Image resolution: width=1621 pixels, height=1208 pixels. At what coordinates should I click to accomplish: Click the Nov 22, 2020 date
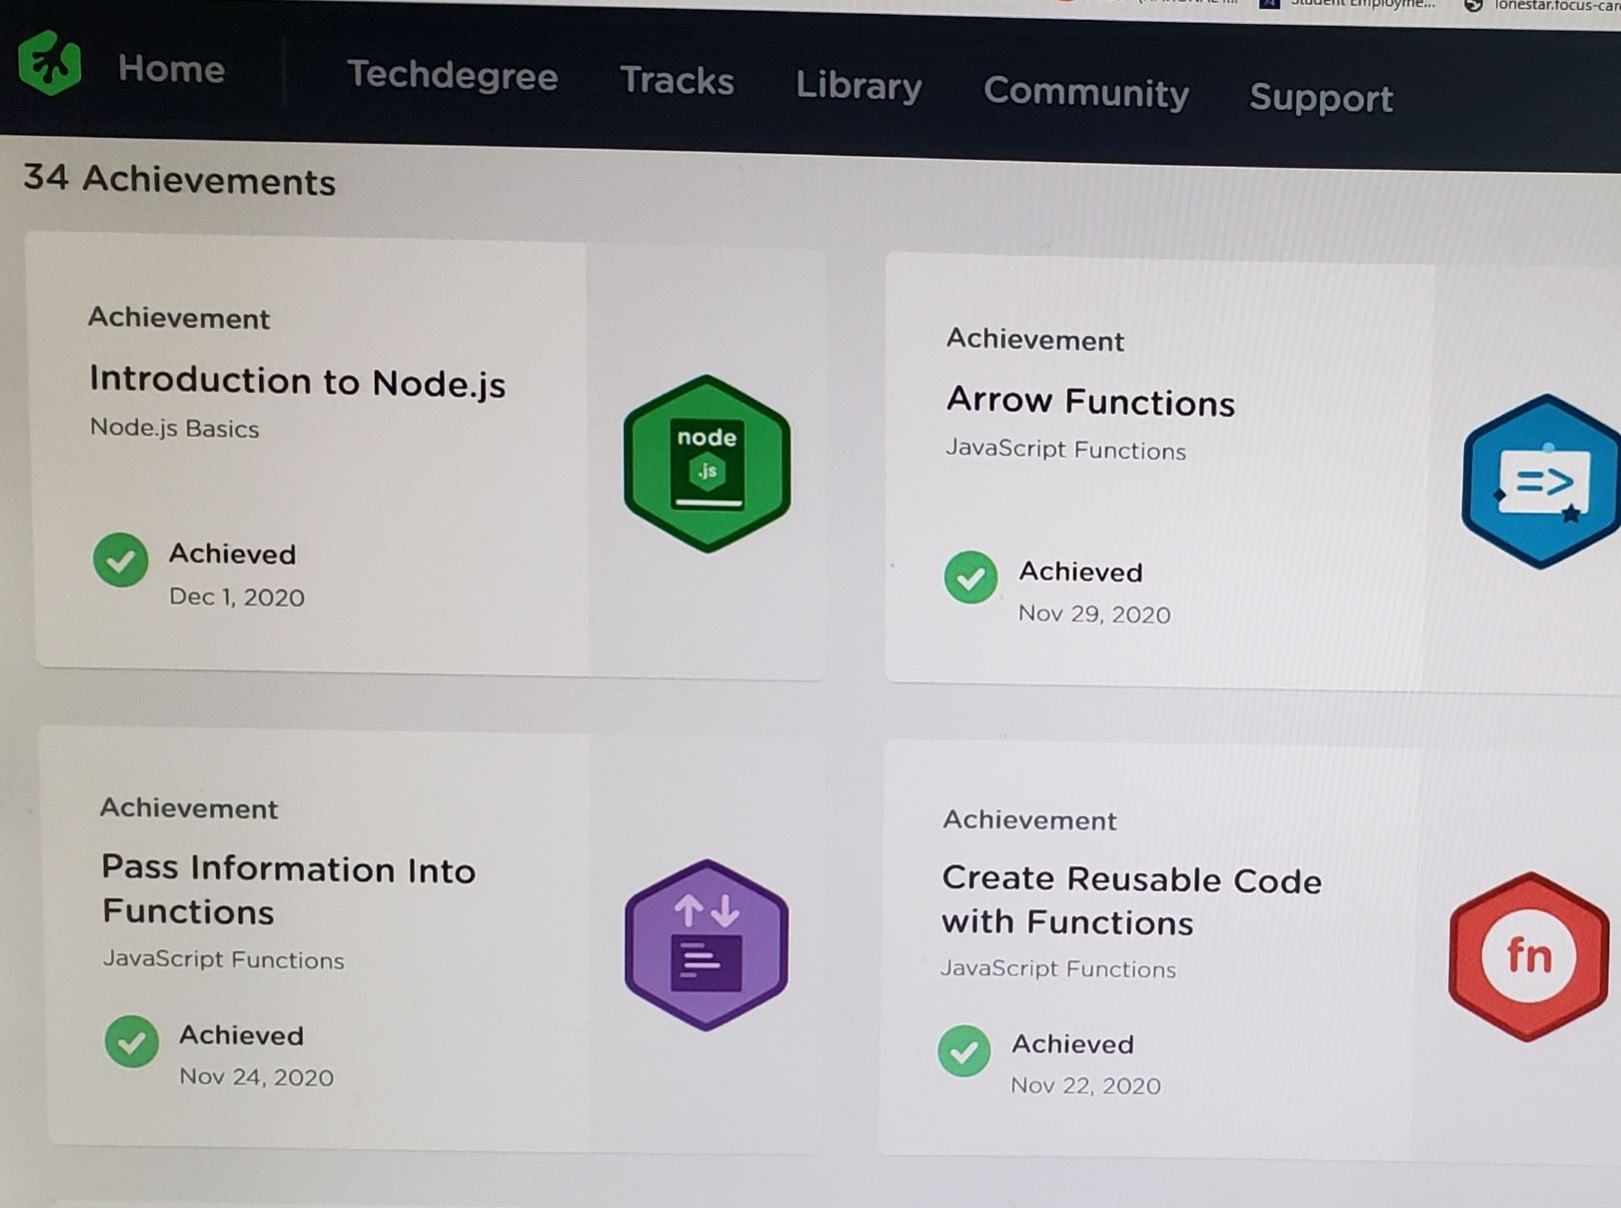(x=1085, y=1085)
